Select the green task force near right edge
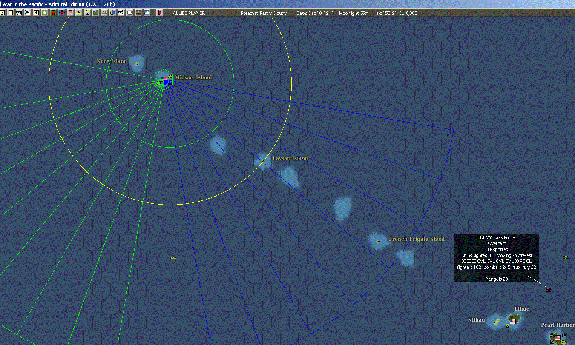The width and height of the screenshot is (575, 345). (x=566, y=257)
